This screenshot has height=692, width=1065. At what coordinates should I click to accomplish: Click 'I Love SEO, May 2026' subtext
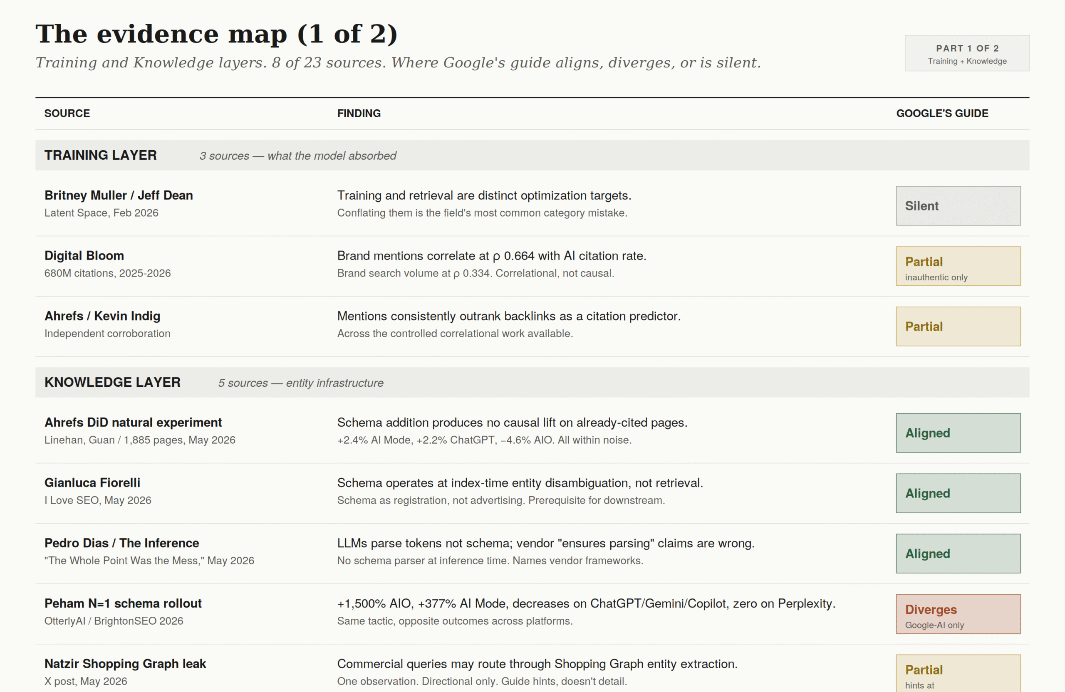tap(97, 501)
